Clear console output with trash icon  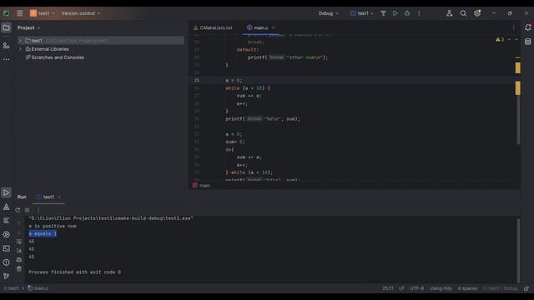pyautogui.click(x=18, y=268)
